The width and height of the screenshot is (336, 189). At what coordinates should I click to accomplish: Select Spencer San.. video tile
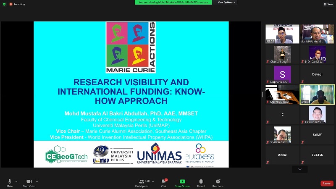(x=282, y=135)
